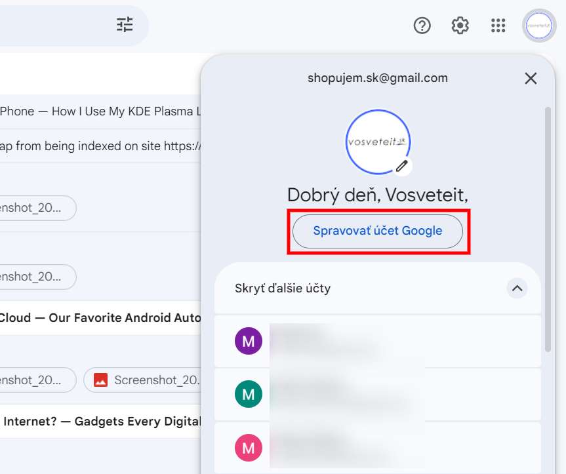Open Gadgets Every Digital email

pos(100,422)
